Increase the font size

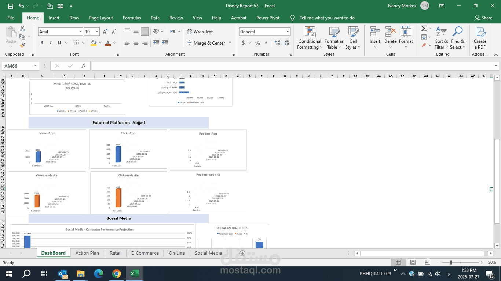click(106, 32)
